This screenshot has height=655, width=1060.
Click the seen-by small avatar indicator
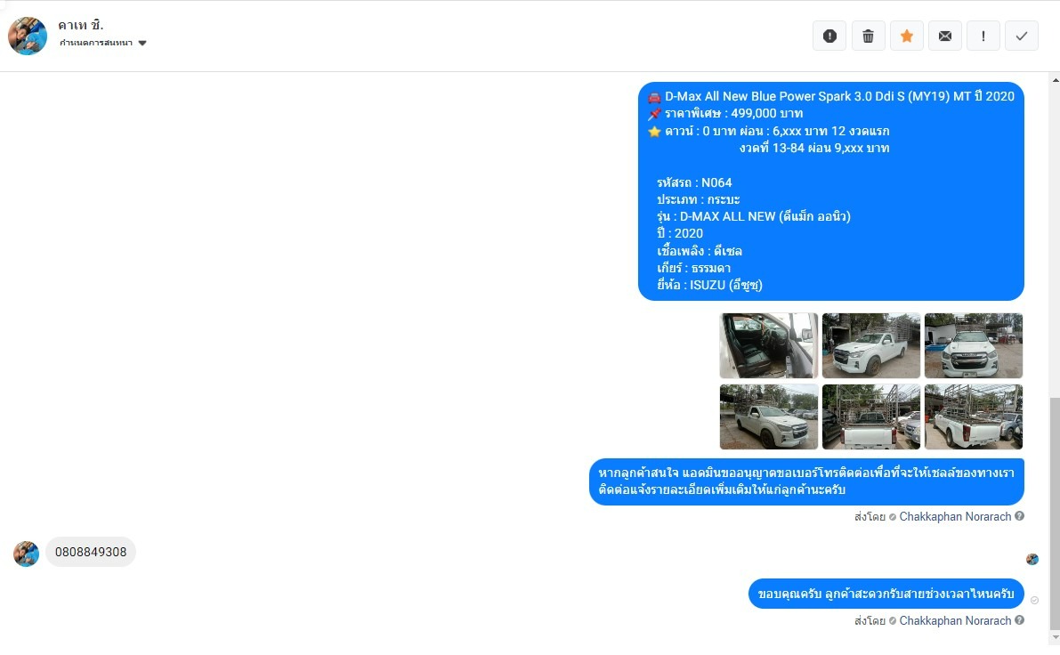[1032, 559]
